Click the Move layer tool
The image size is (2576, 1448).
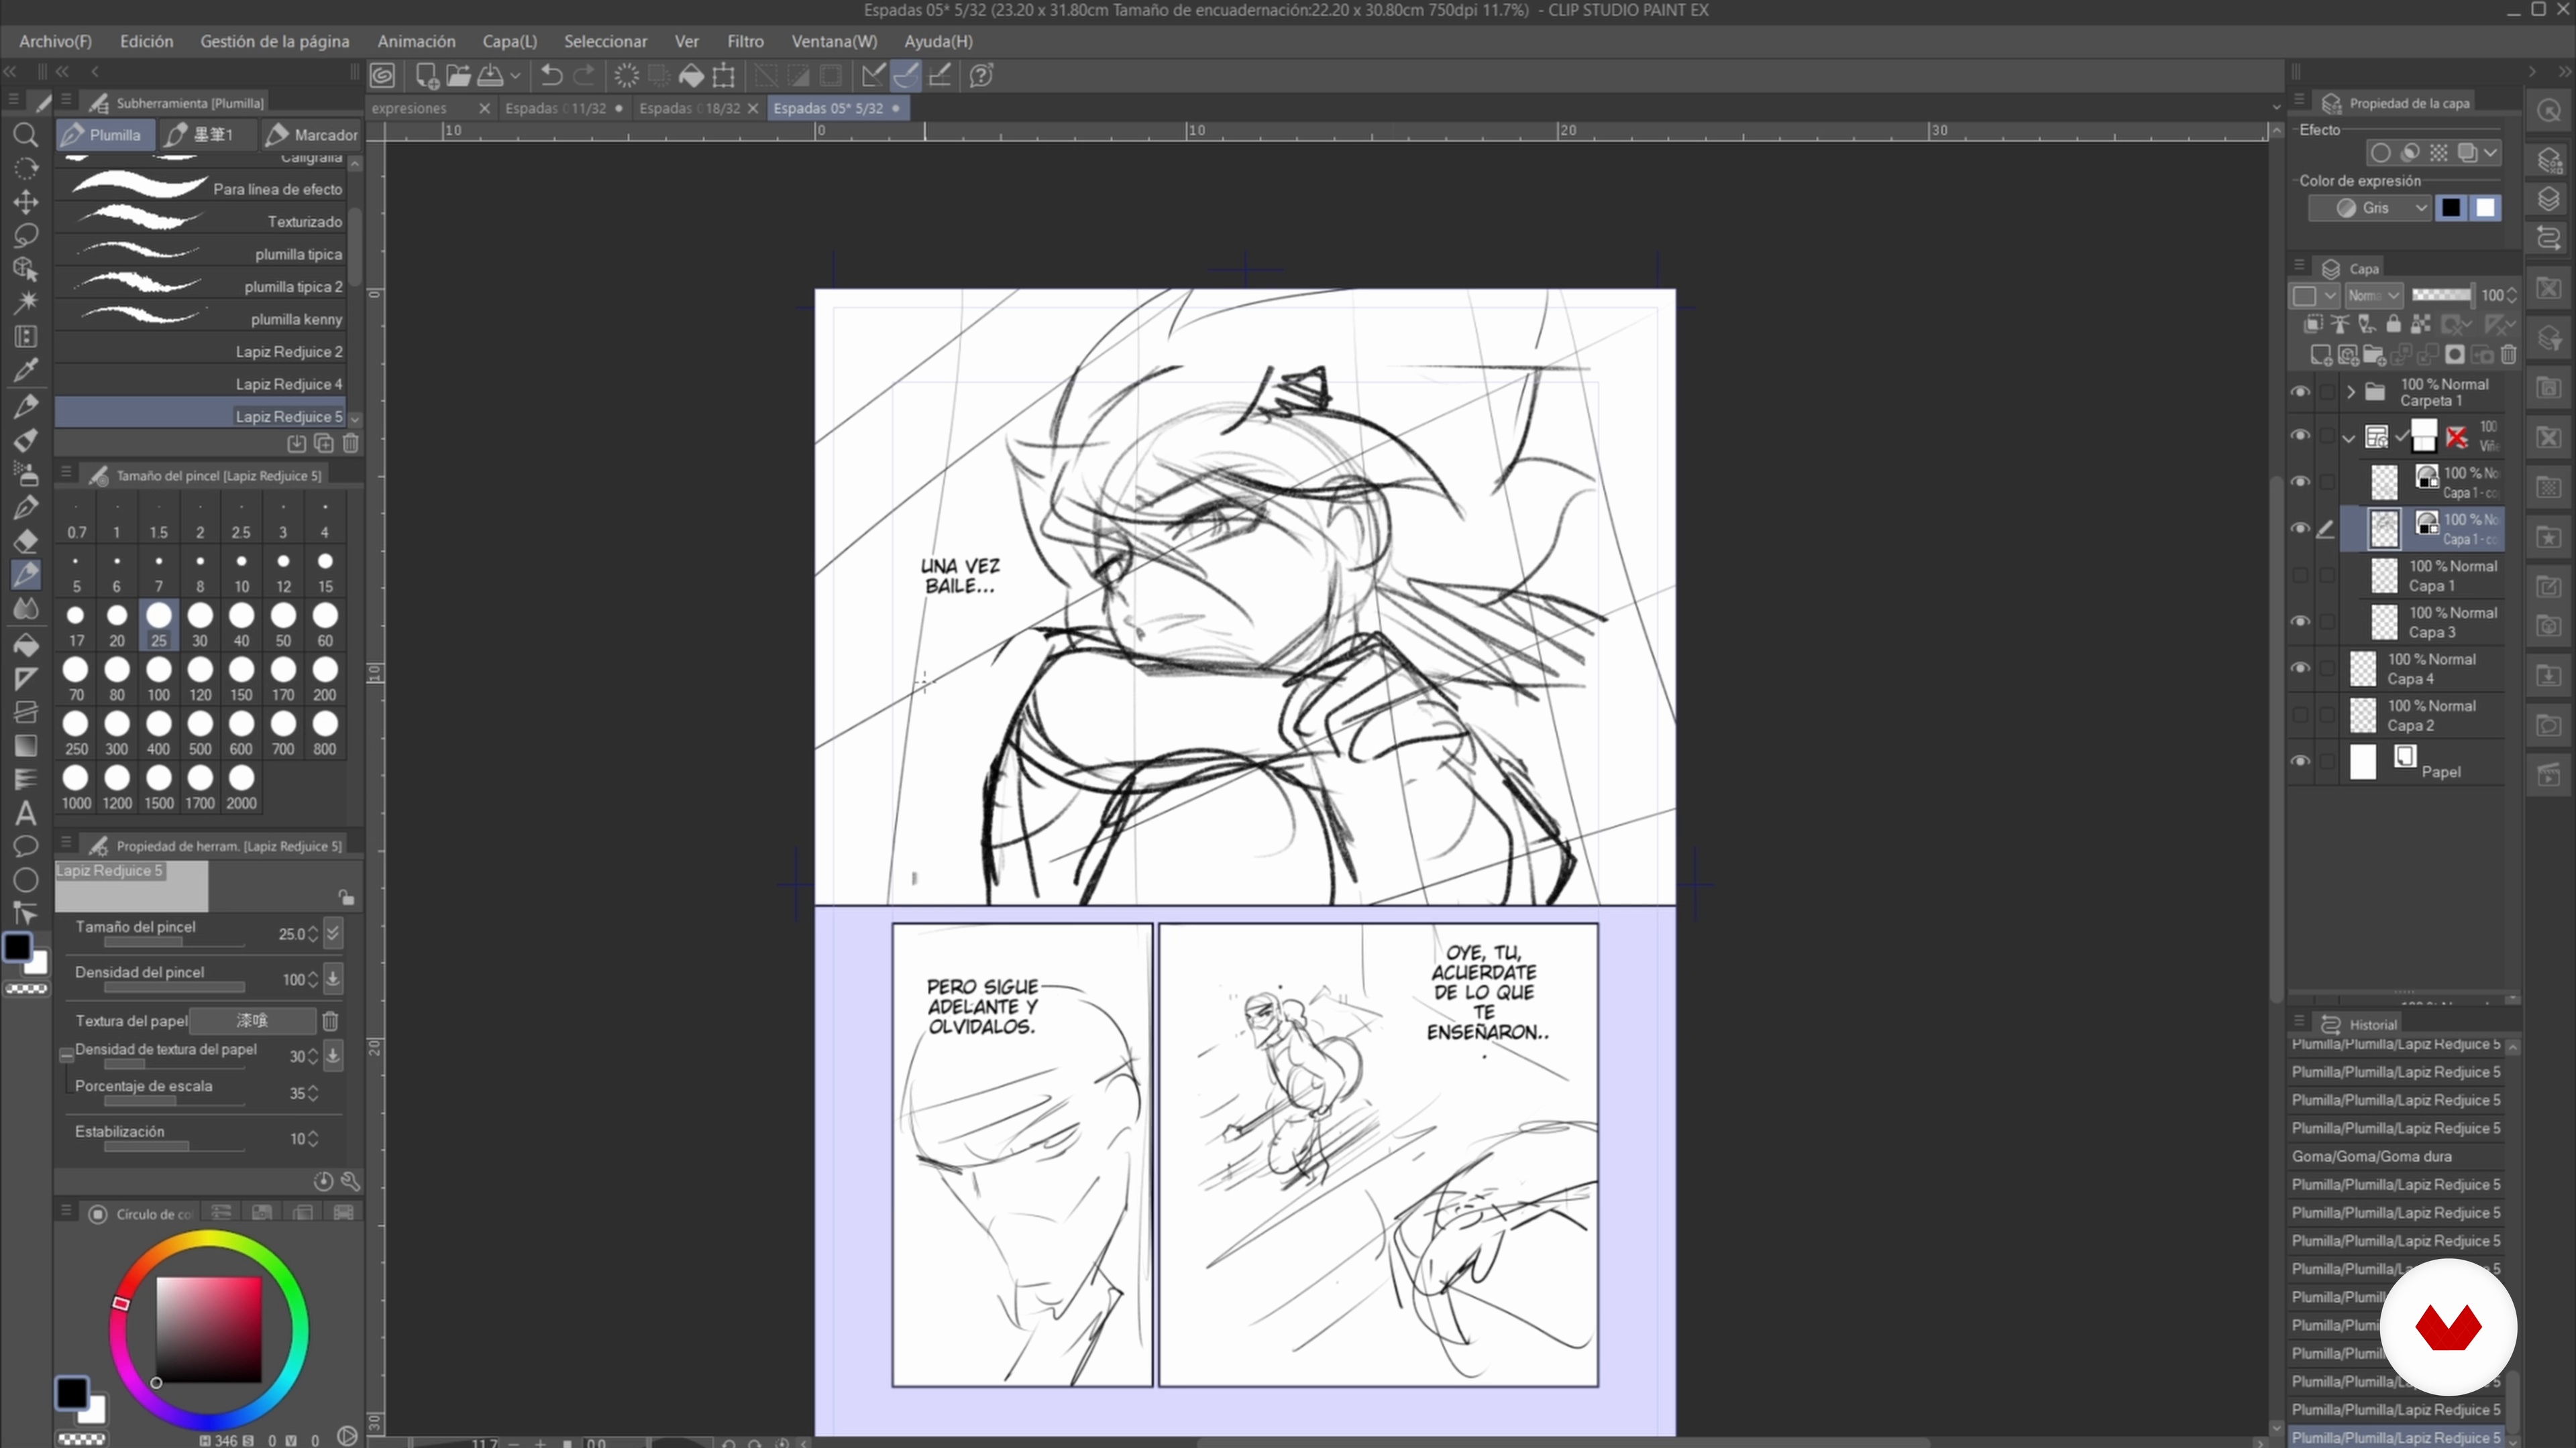point(26,202)
